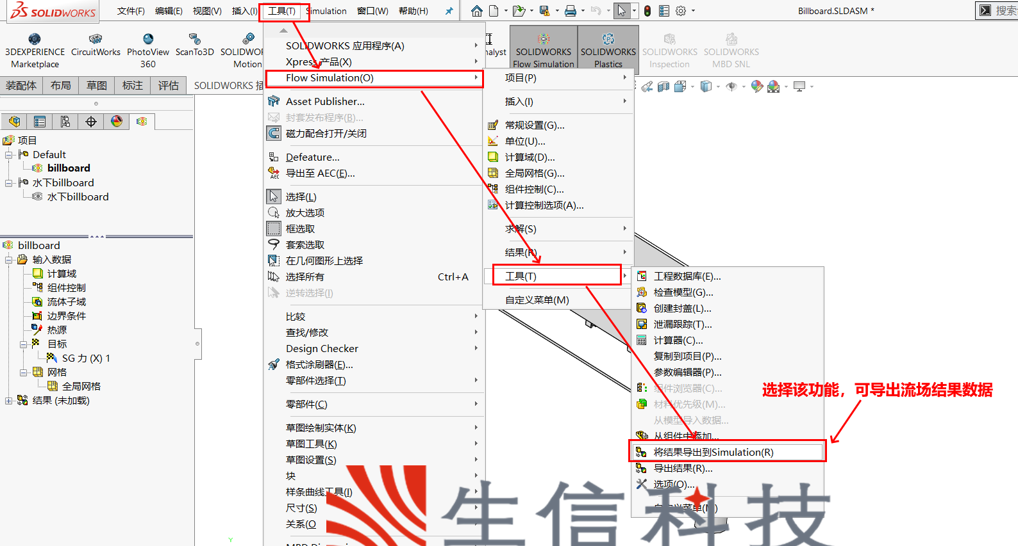This screenshot has width=1018, height=546.
Task: Switch to Flow Simulation analysis tab
Action: (142, 122)
